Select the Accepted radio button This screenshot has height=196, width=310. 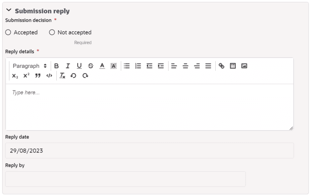click(x=8, y=32)
